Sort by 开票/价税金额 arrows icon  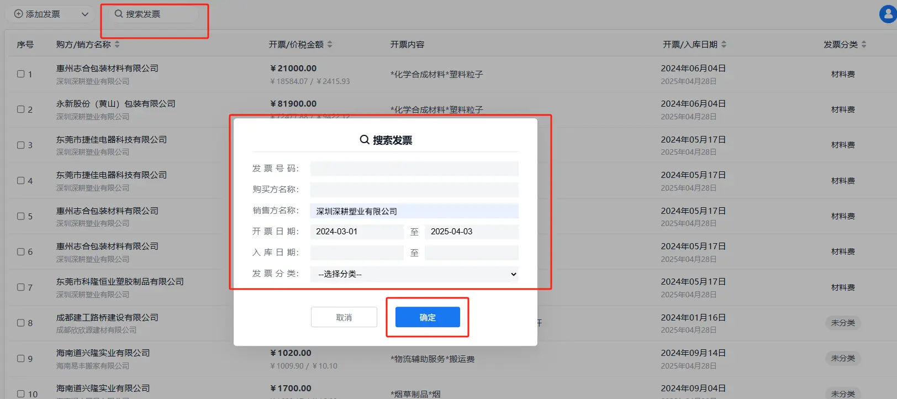coord(330,44)
